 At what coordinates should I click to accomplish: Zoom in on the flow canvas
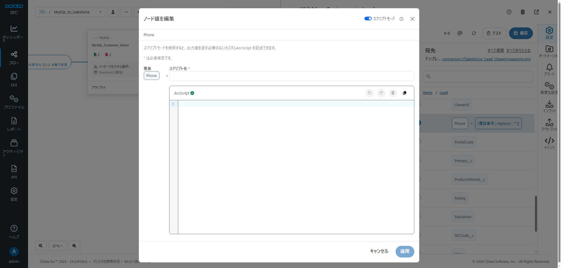click(x=41, y=246)
